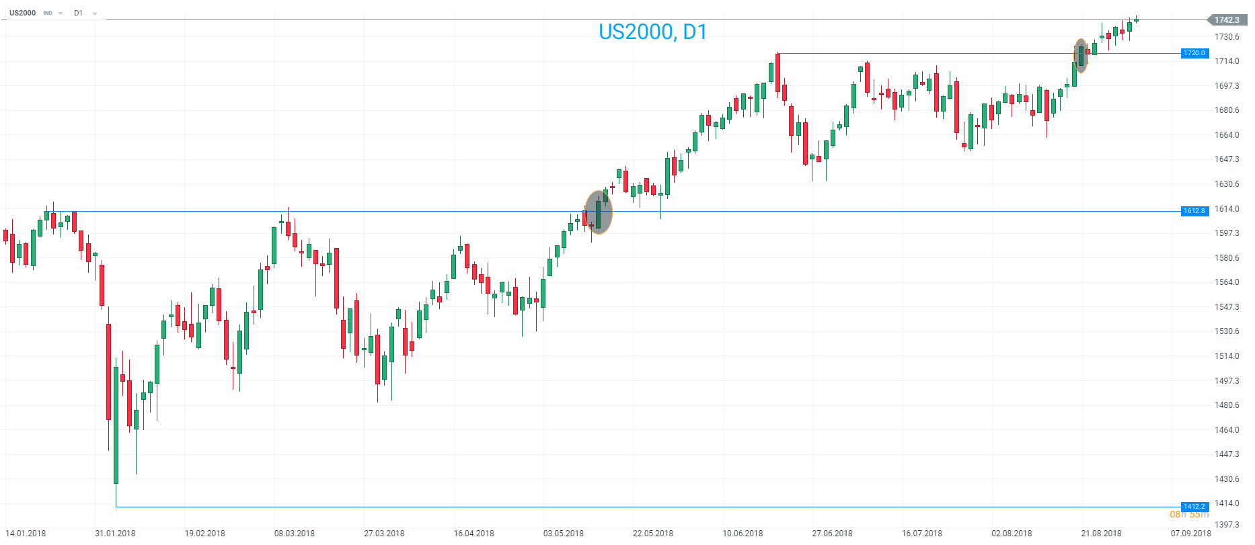Click the 21.08.2018 date on time axis
This screenshot has height=545, width=1255.
click(x=1101, y=534)
